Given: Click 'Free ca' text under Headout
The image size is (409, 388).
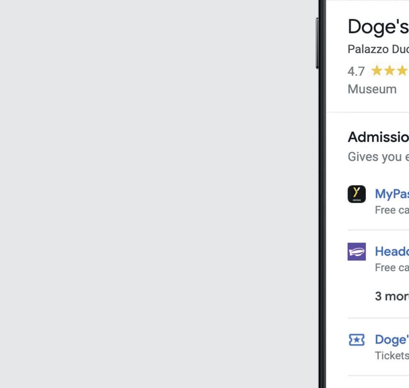Looking at the screenshot, I should pyautogui.click(x=391, y=267).
